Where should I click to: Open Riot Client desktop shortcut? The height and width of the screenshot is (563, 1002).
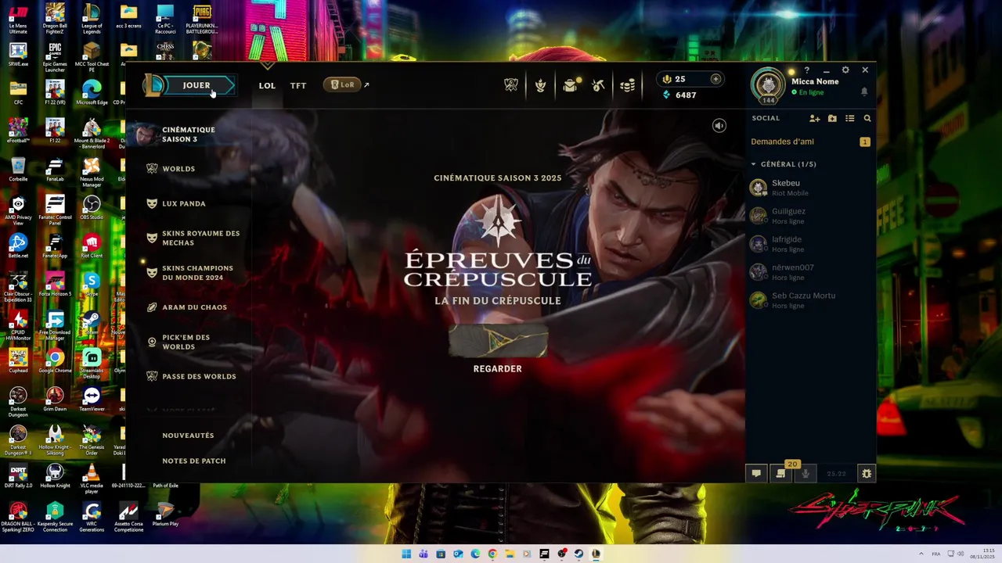[x=92, y=246]
